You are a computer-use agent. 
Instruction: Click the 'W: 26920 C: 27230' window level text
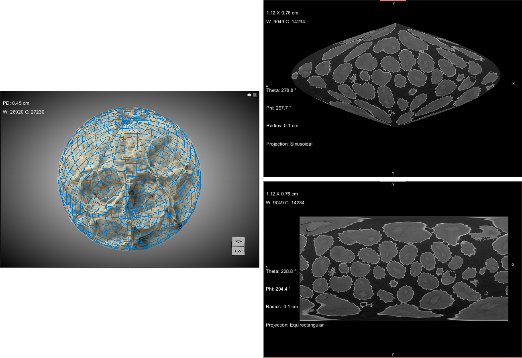click(24, 112)
